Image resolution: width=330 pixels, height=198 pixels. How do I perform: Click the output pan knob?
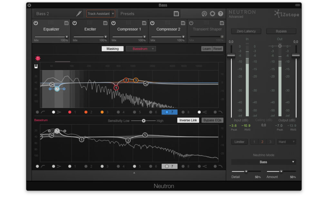[280, 46]
